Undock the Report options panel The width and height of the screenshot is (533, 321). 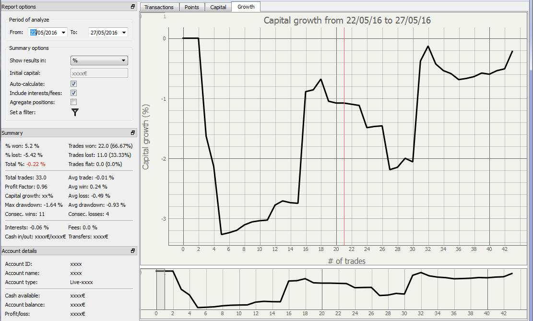coord(133,6)
